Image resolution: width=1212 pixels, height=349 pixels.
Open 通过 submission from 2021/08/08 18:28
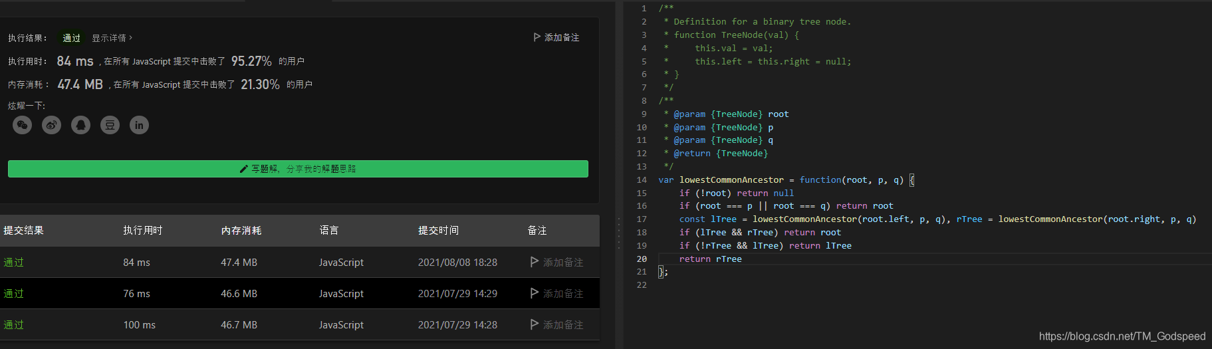[14, 262]
